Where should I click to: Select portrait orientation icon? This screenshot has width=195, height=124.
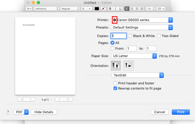tap(116, 66)
